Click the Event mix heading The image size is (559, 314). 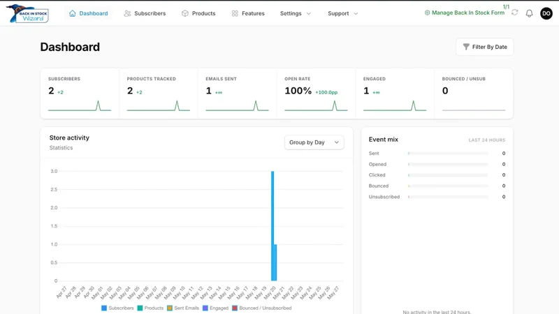click(383, 140)
